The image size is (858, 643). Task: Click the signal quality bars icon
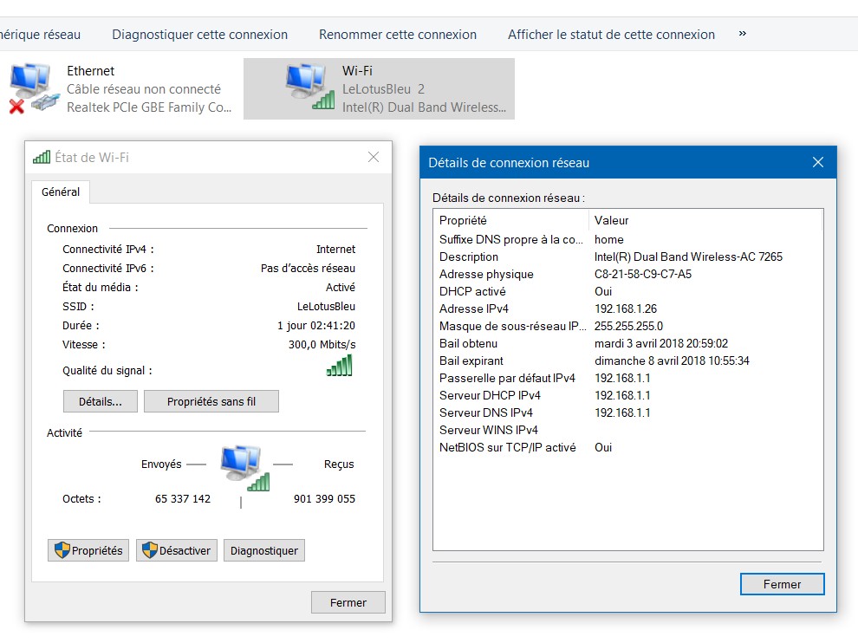[x=339, y=367]
